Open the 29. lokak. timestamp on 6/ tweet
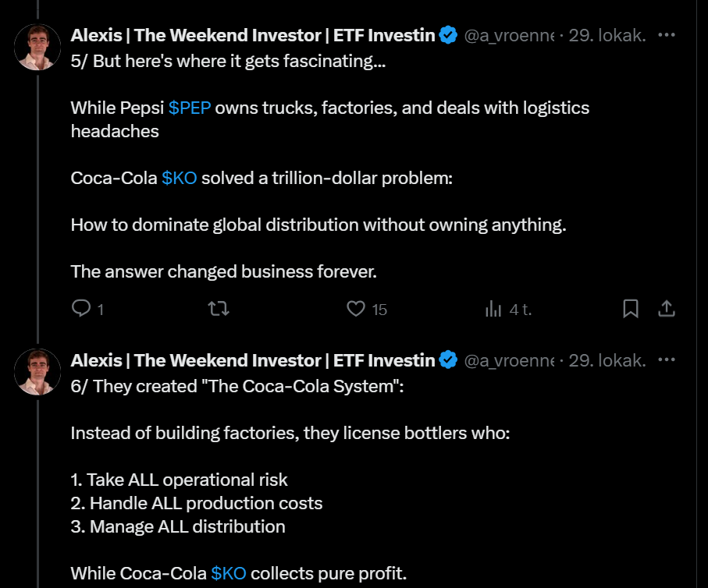The width and height of the screenshot is (708, 588). [607, 361]
